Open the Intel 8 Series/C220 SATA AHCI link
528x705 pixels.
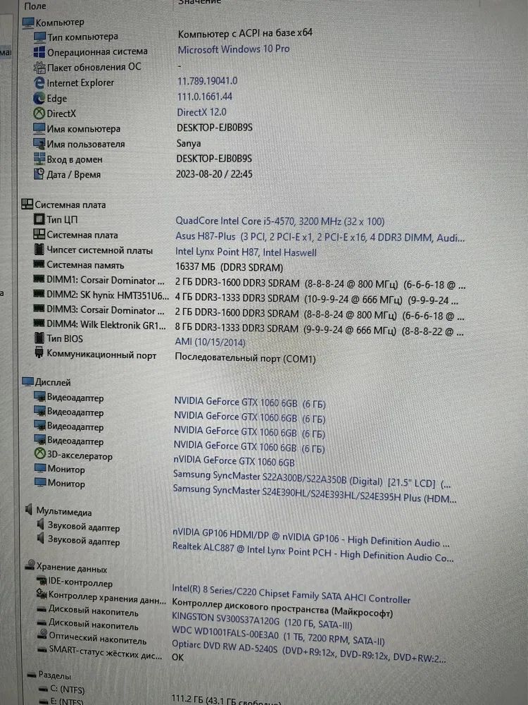click(x=291, y=594)
